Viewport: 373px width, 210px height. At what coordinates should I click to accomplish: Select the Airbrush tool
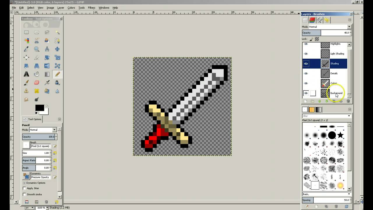[47, 83]
